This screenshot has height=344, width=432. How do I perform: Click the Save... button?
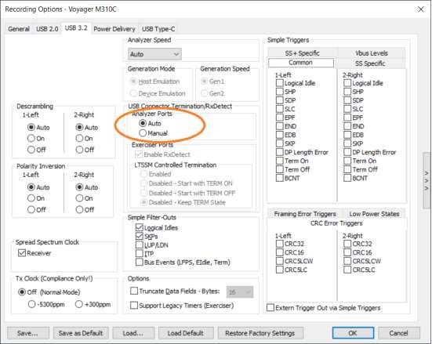[x=27, y=333]
